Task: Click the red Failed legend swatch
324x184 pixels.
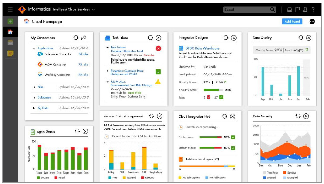Action: coord(56,177)
